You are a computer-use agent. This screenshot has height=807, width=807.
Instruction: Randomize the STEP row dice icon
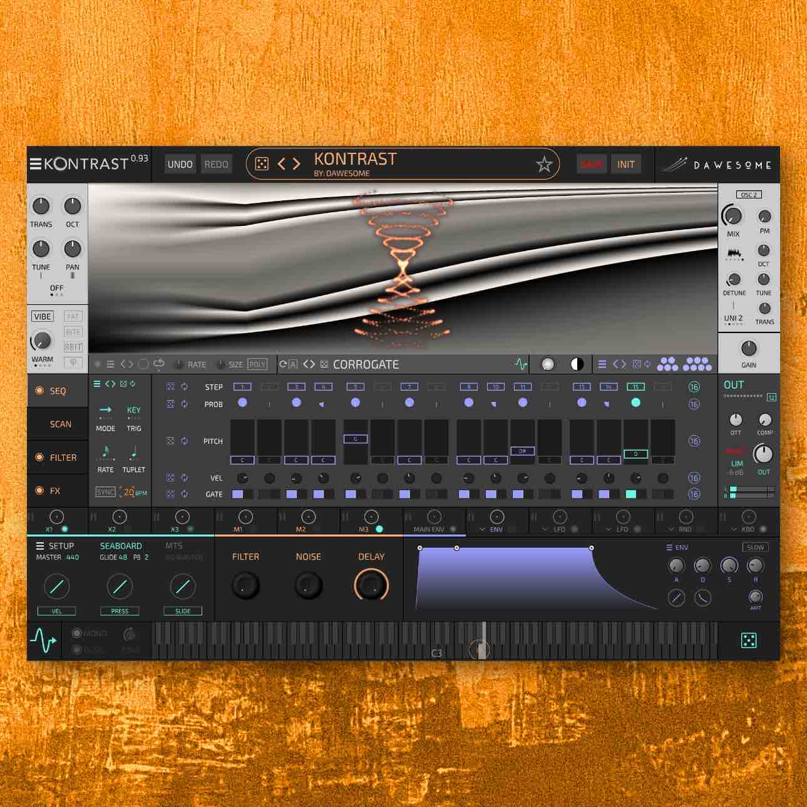pyautogui.click(x=170, y=387)
